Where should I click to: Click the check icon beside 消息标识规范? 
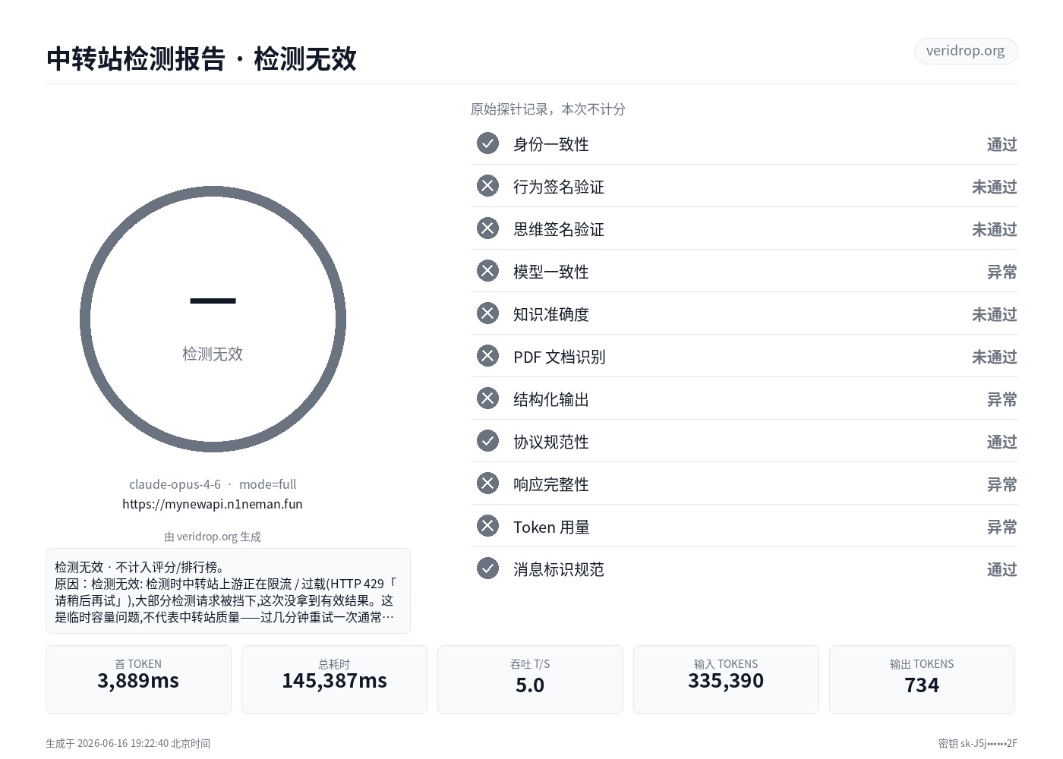pos(487,568)
